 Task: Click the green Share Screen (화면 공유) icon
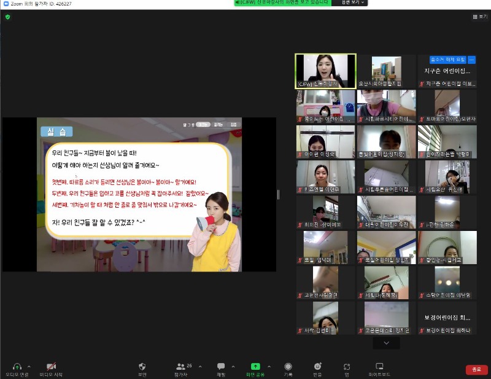pyautogui.click(x=255, y=366)
